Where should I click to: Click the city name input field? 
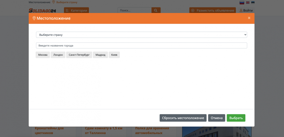click(141, 45)
